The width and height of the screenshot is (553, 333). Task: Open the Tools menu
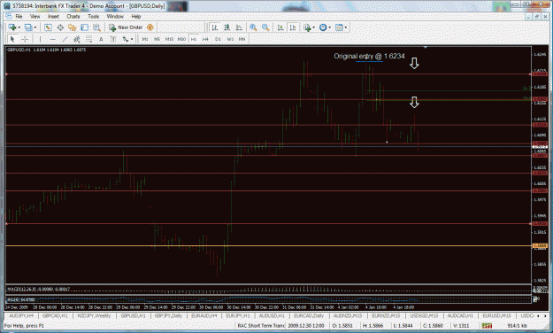94,16
